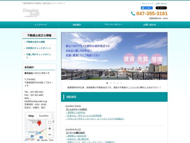The image size is (190, 143).
Task: Click the 礼金ゼロ、1Fがコンビニの2F角部屋 link
Action: click(84, 116)
